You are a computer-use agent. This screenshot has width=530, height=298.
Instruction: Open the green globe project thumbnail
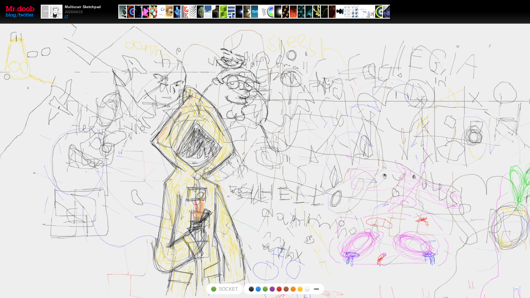[x=200, y=12]
